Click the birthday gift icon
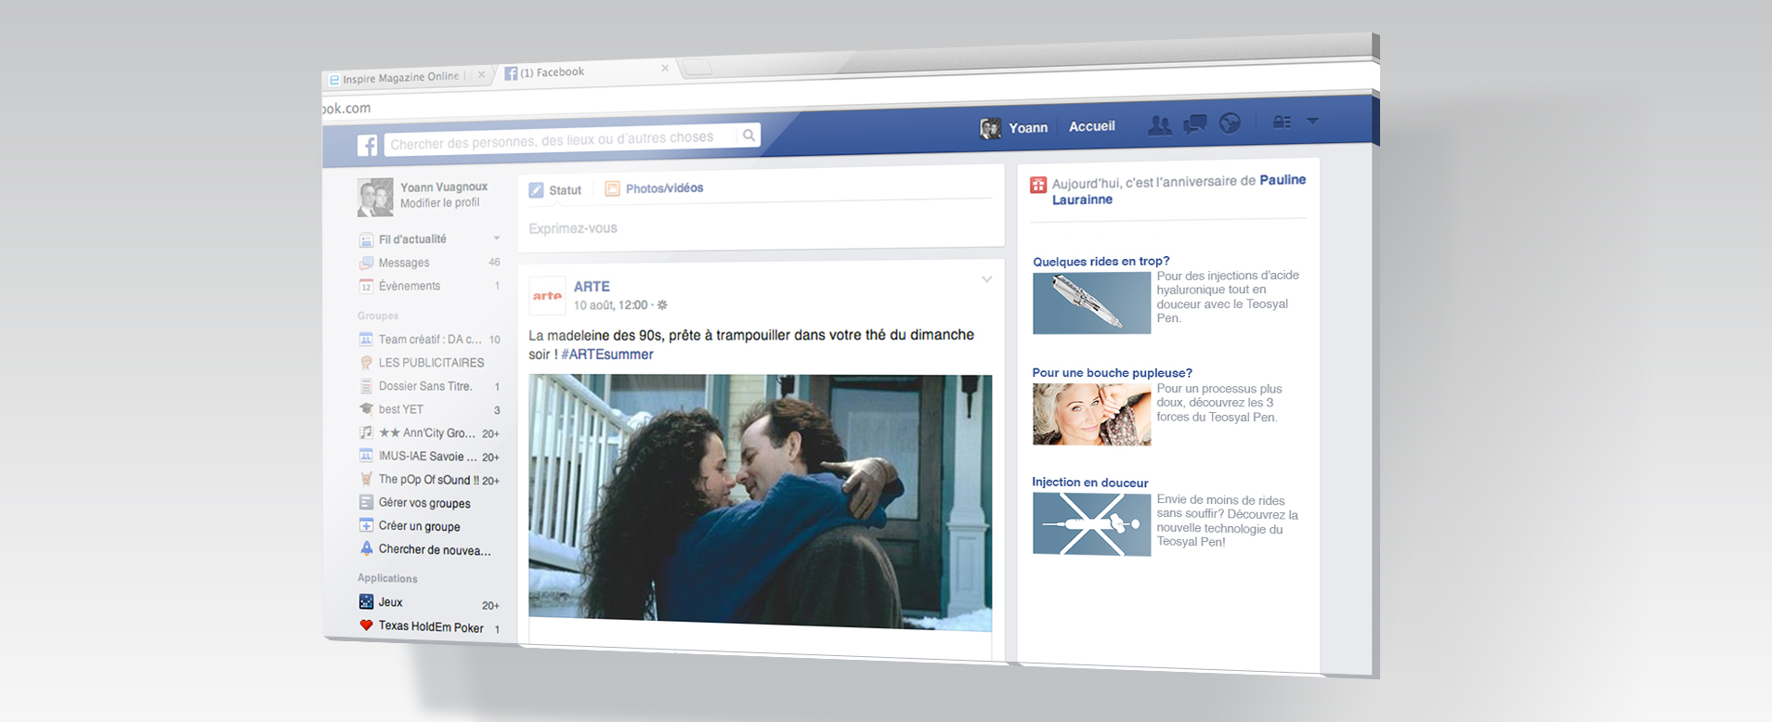This screenshot has height=722, width=1772. point(1038,185)
